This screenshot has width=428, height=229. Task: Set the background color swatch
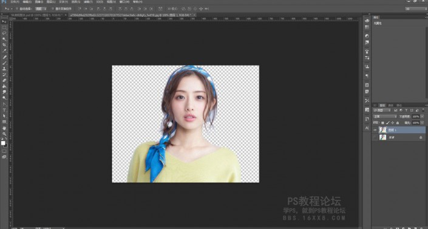pos(6,146)
